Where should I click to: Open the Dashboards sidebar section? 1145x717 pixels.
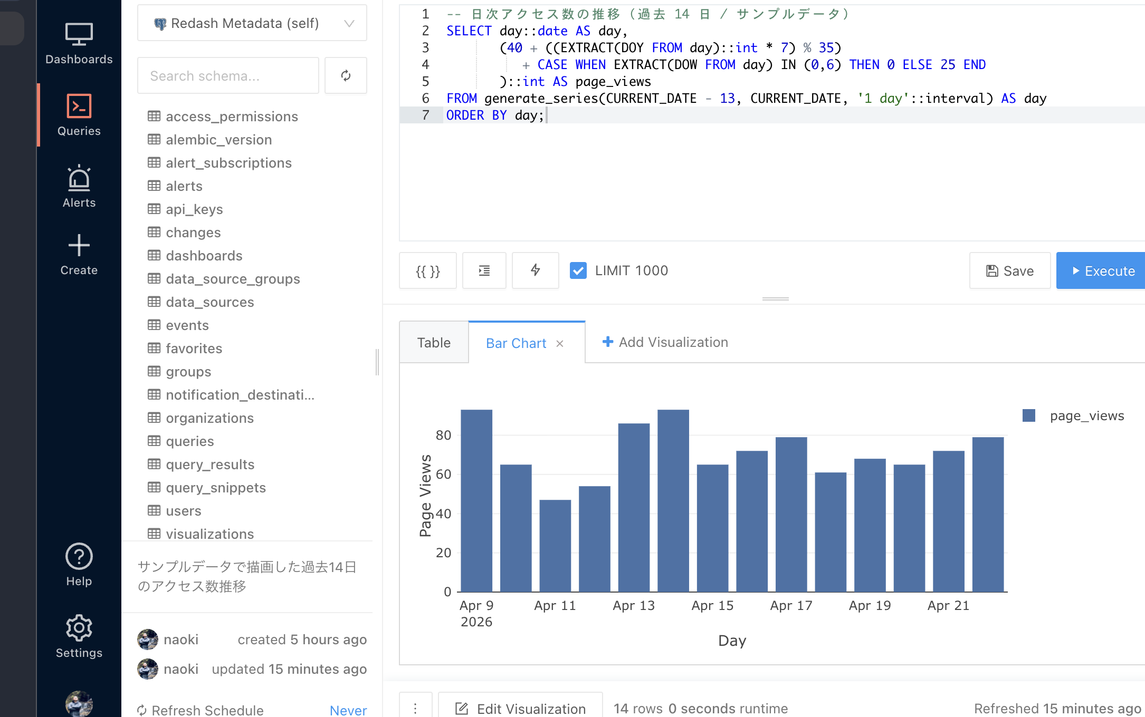tap(79, 44)
